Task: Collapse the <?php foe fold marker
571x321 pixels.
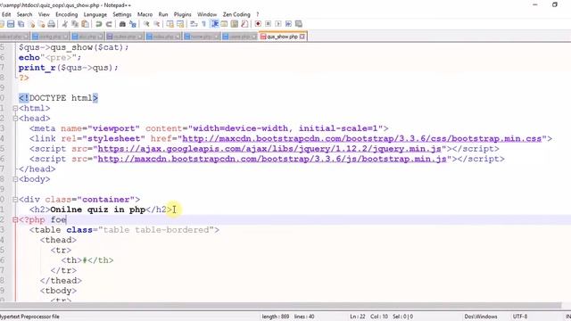Action: click(15, 220)
